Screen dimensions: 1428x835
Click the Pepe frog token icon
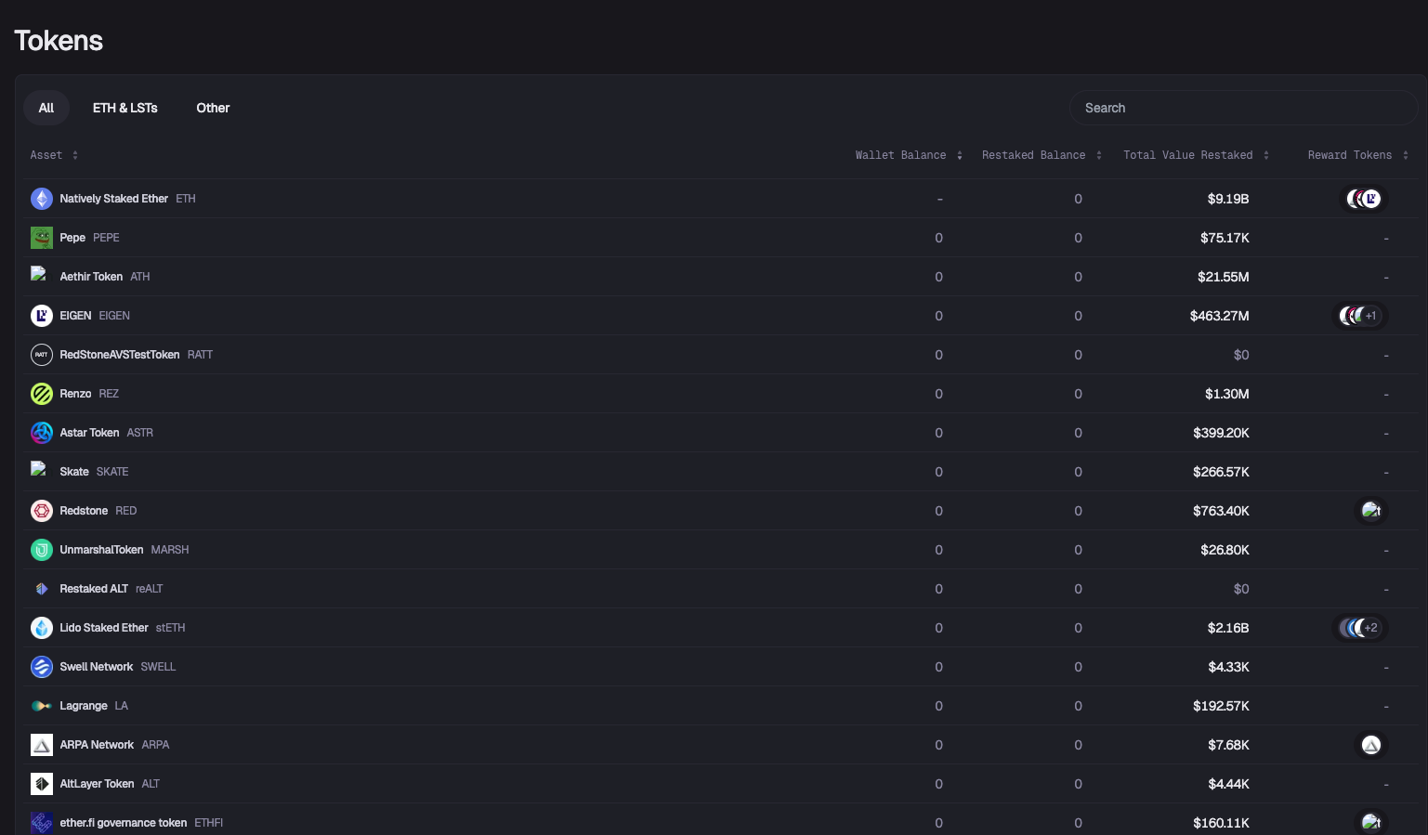point(42,238)
